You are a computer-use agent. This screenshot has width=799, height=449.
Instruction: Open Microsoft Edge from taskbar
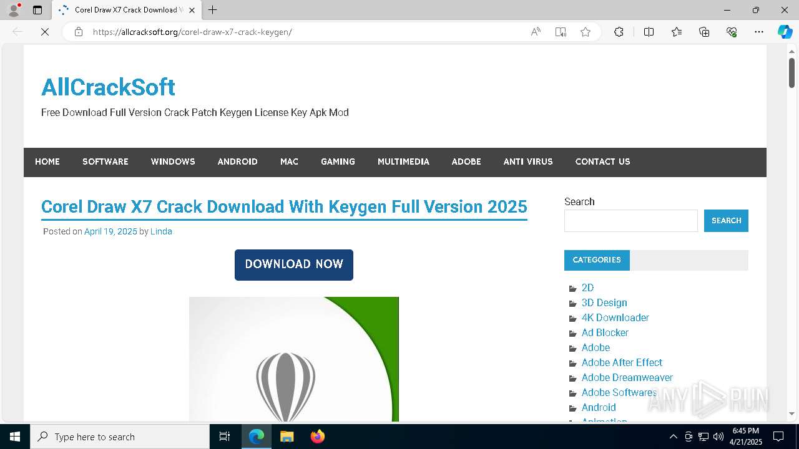click(x=257, y=437)
